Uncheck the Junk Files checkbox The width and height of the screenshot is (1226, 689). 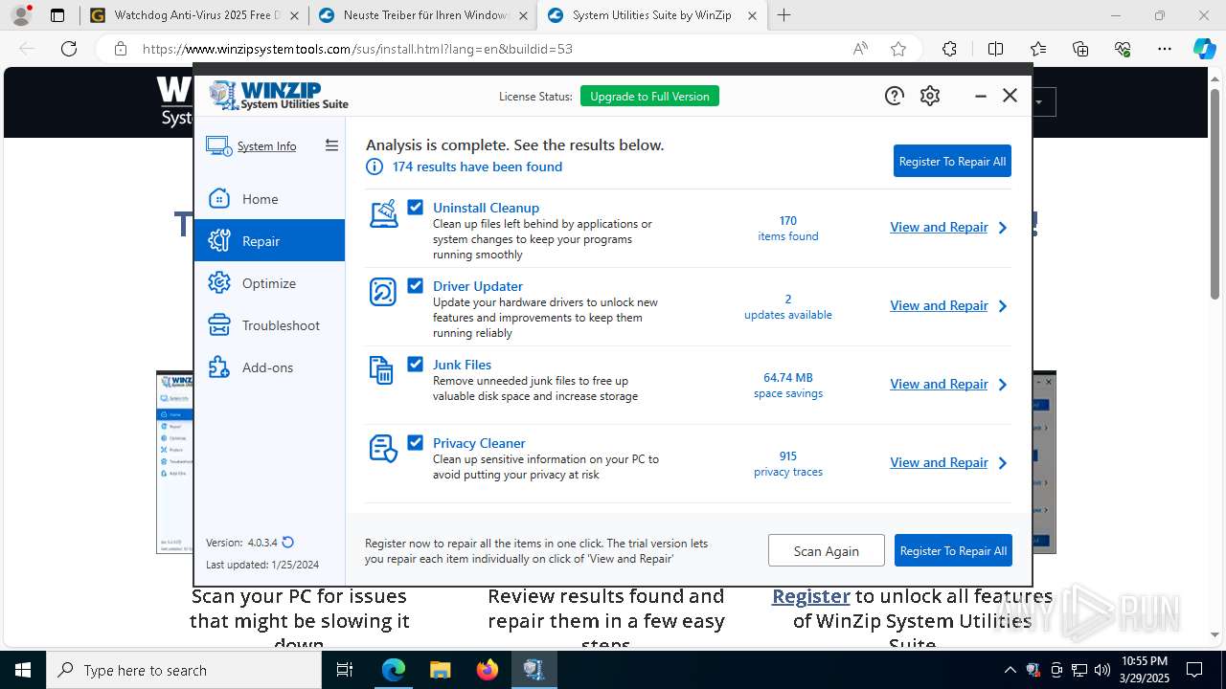point(416,364)
